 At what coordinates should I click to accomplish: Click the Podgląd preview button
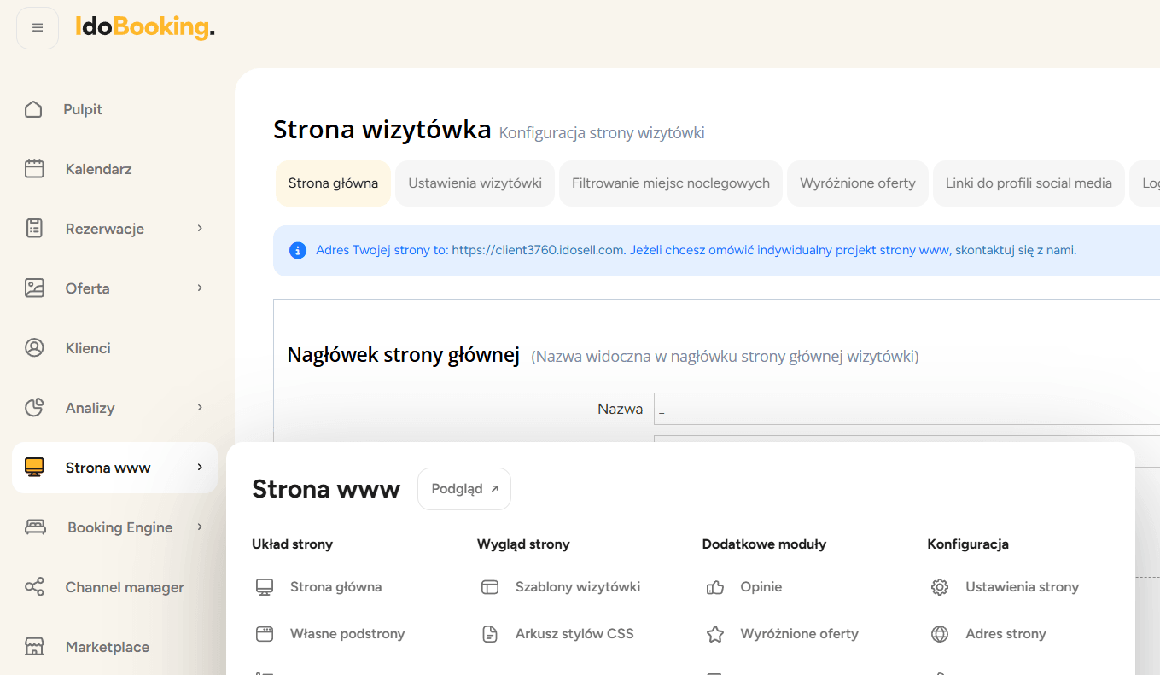[463, 489]
